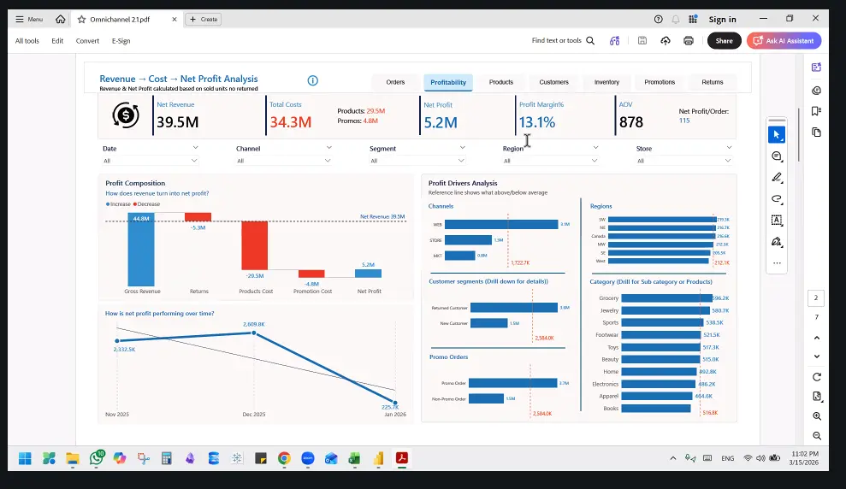
Task: Click the red Returns bar in the waterfall chart
Action: 198,217
